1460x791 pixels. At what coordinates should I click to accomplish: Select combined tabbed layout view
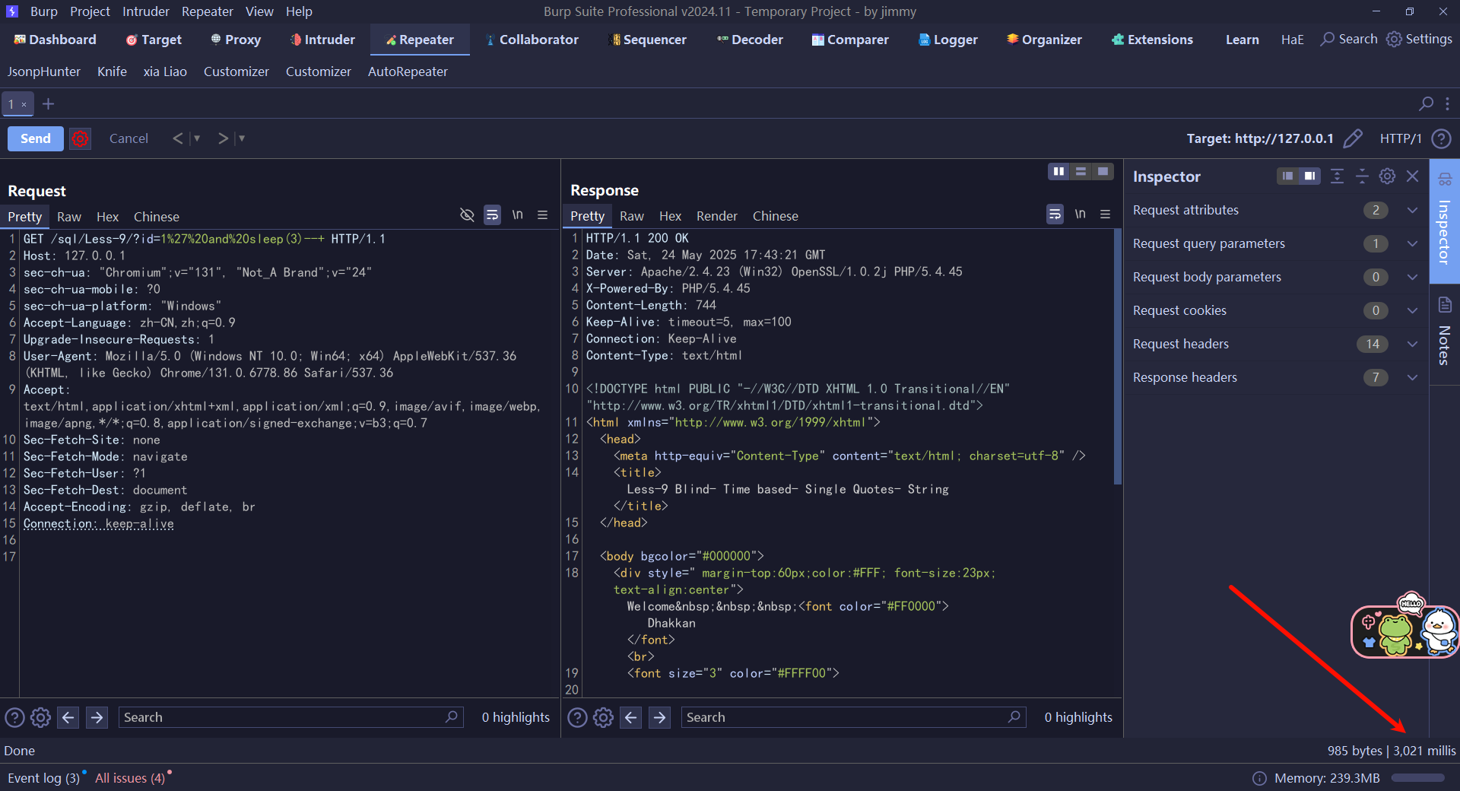coord(1103,172)
